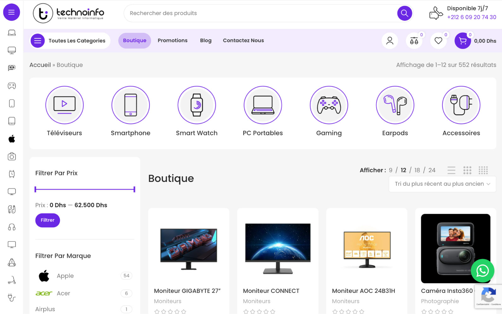Open the purple hamburger menu in the sidebar

click(x=12, y=12)
